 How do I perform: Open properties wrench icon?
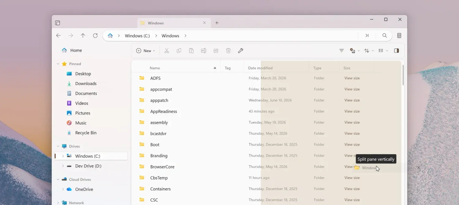tap(241, 50)
